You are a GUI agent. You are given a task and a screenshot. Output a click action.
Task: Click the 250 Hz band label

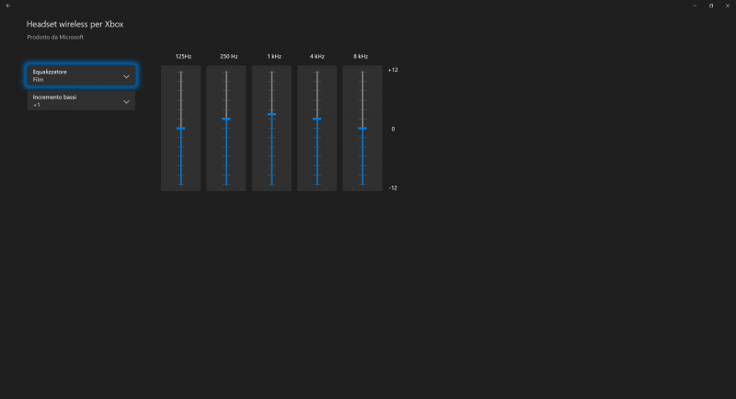(228, 56)
